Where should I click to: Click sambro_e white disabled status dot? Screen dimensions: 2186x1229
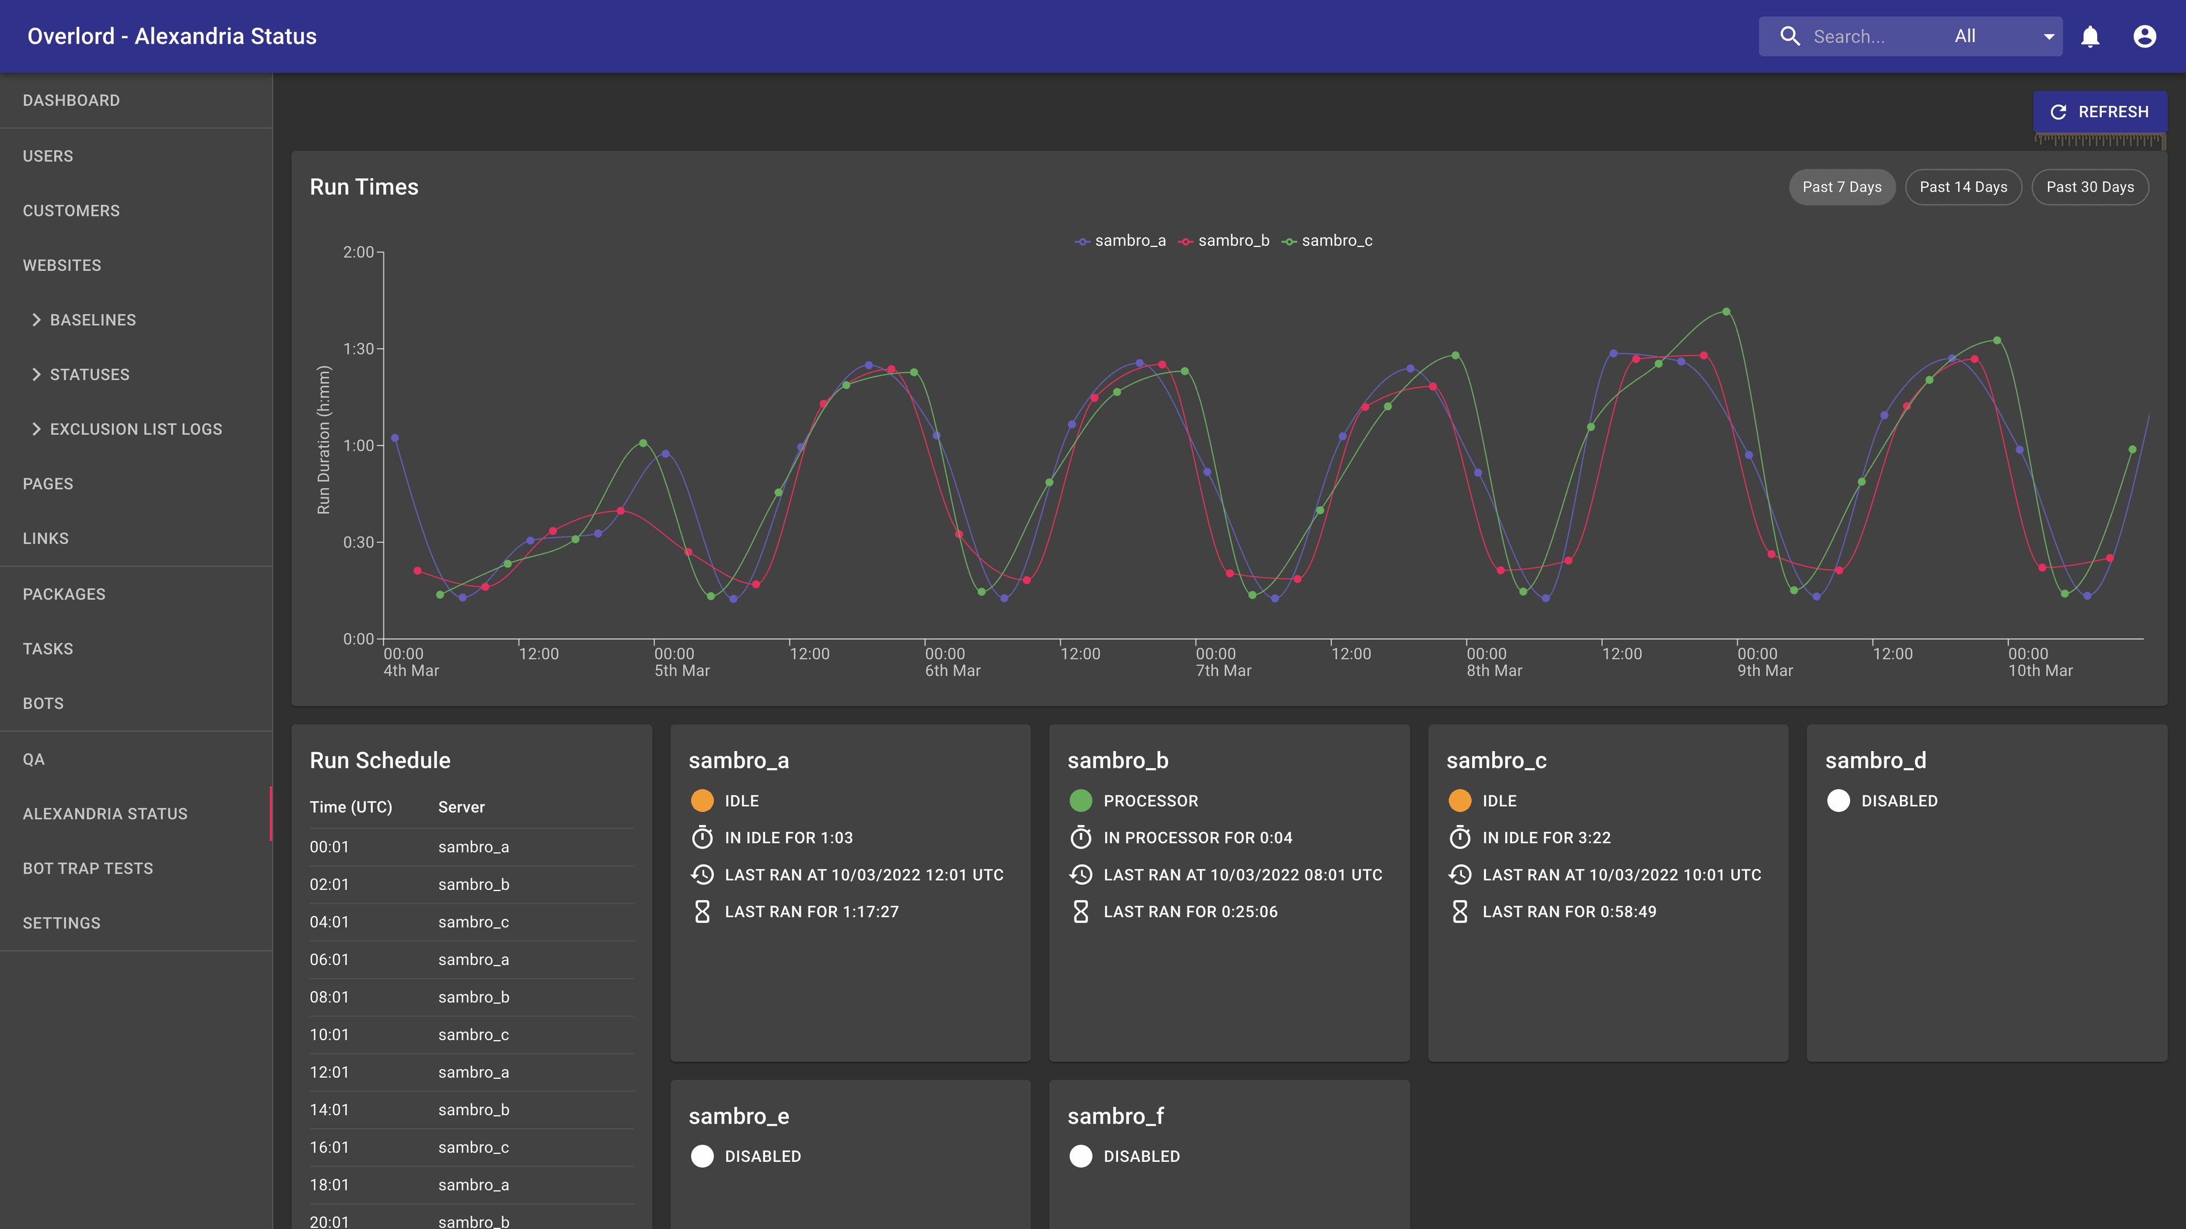pos(702,1156)
